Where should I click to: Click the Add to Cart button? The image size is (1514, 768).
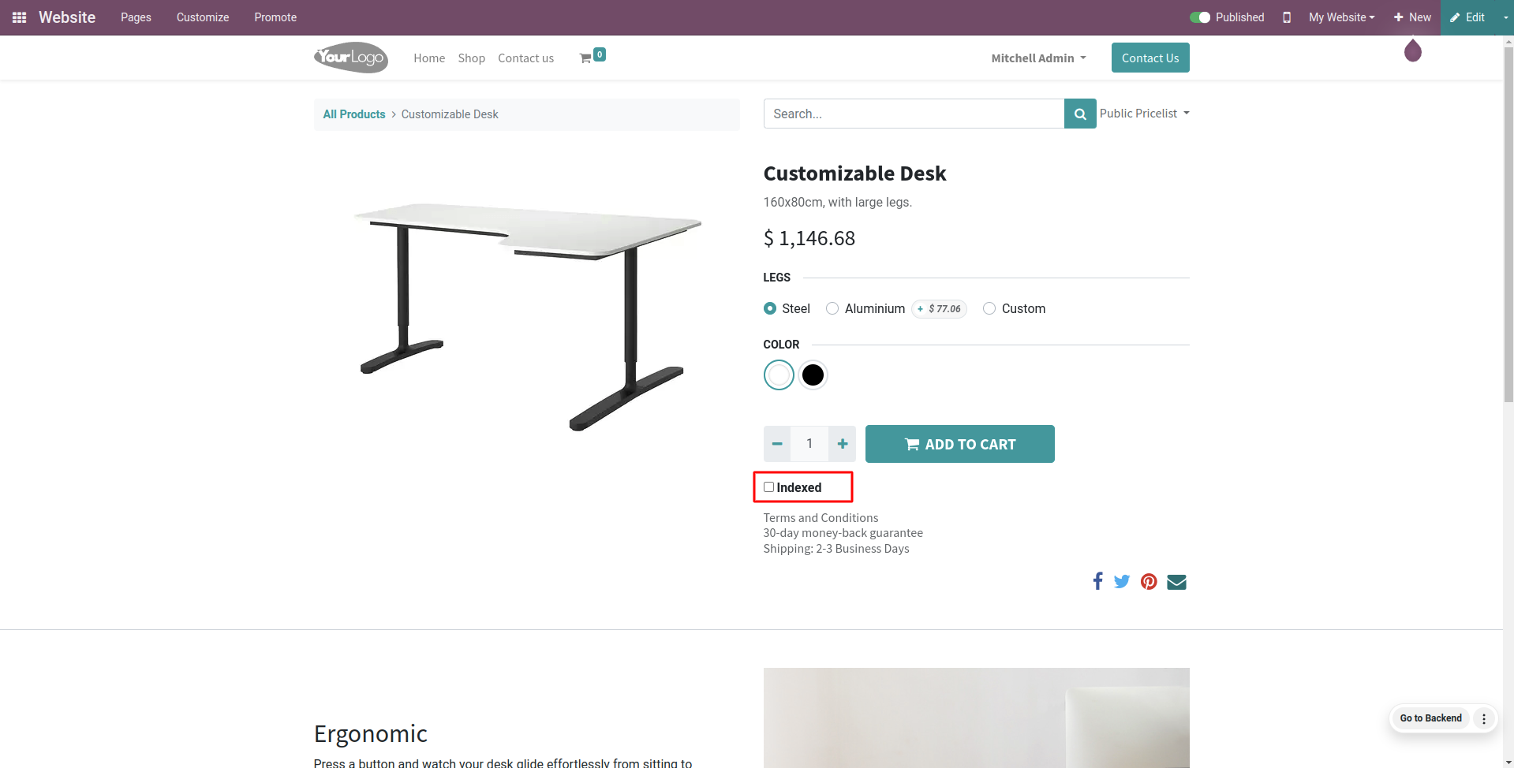point(959,444)
